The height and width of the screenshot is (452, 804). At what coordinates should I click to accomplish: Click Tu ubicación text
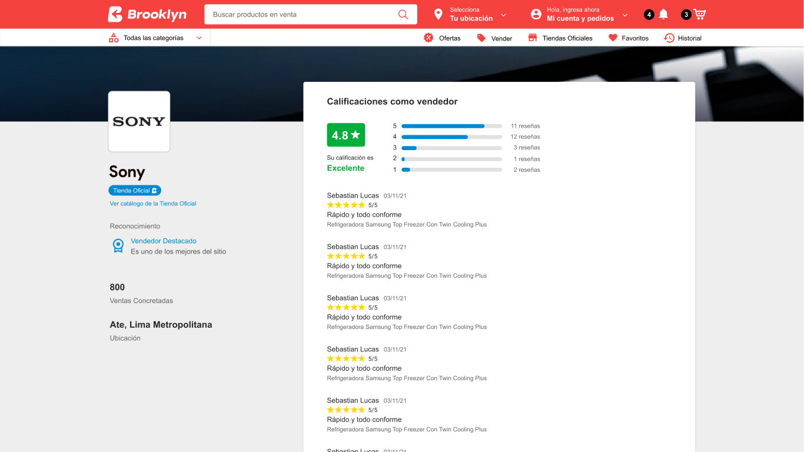click(x=471, y=19)
